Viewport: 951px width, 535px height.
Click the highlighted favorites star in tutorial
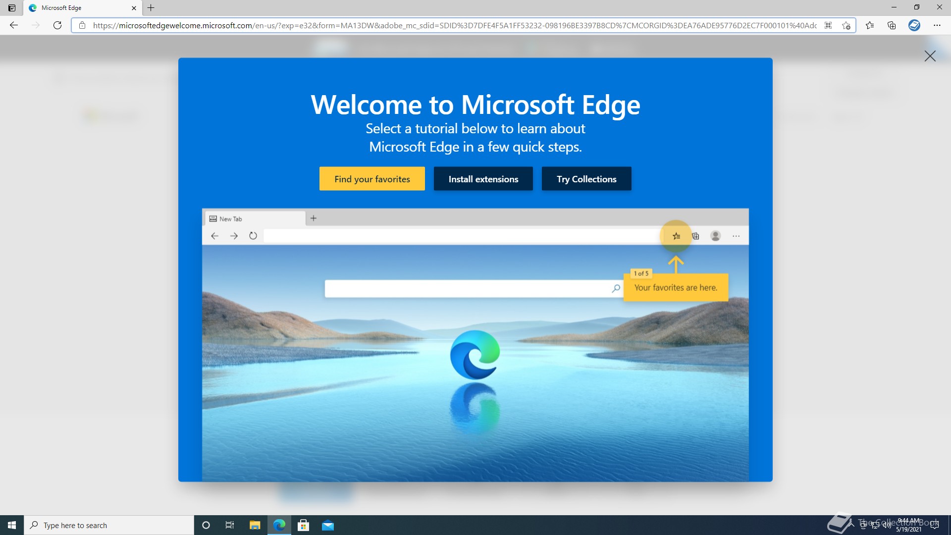click(x=676, y=236)
